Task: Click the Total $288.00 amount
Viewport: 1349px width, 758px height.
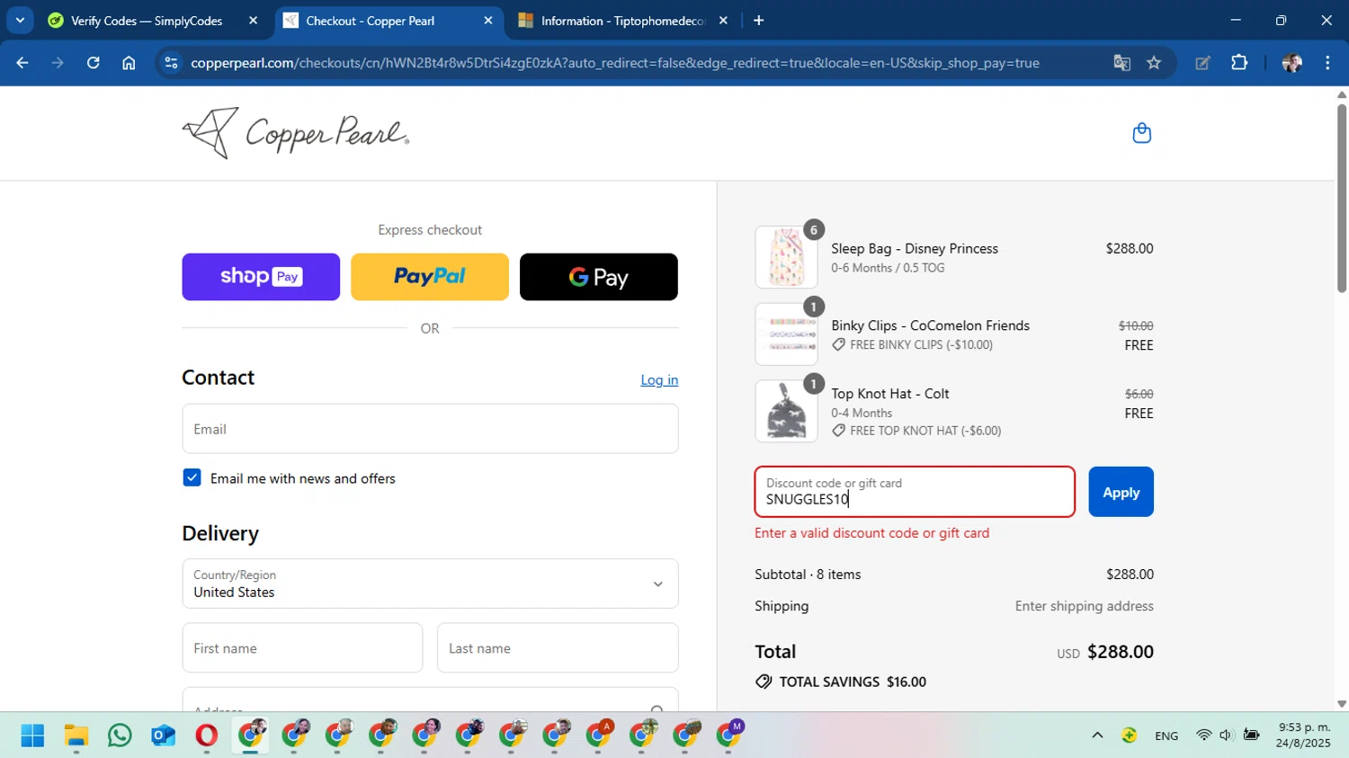Action: pos(1121,652)
